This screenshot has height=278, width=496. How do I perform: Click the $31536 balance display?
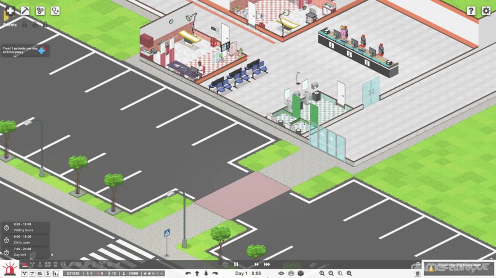73,273
